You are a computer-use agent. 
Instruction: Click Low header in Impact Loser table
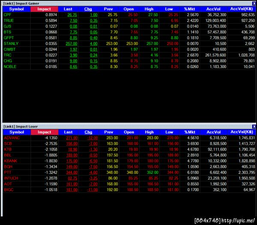pos(170,132)
